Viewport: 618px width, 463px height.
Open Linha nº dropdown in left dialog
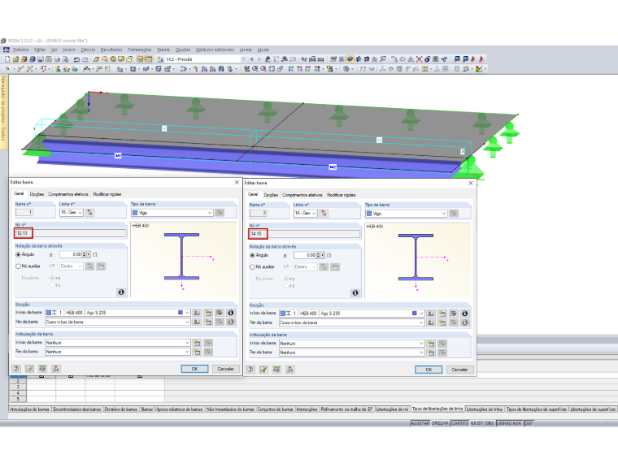pos(80,213)
